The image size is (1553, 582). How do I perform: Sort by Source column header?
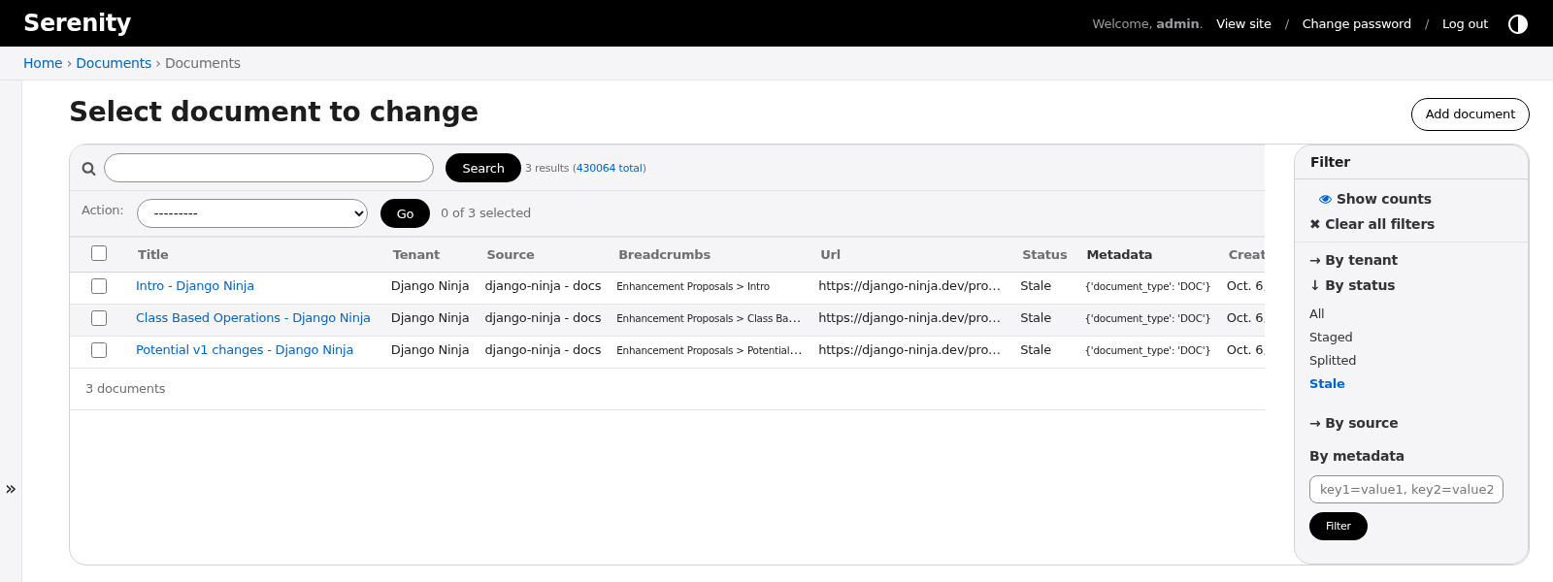click(x=511, y=255)
